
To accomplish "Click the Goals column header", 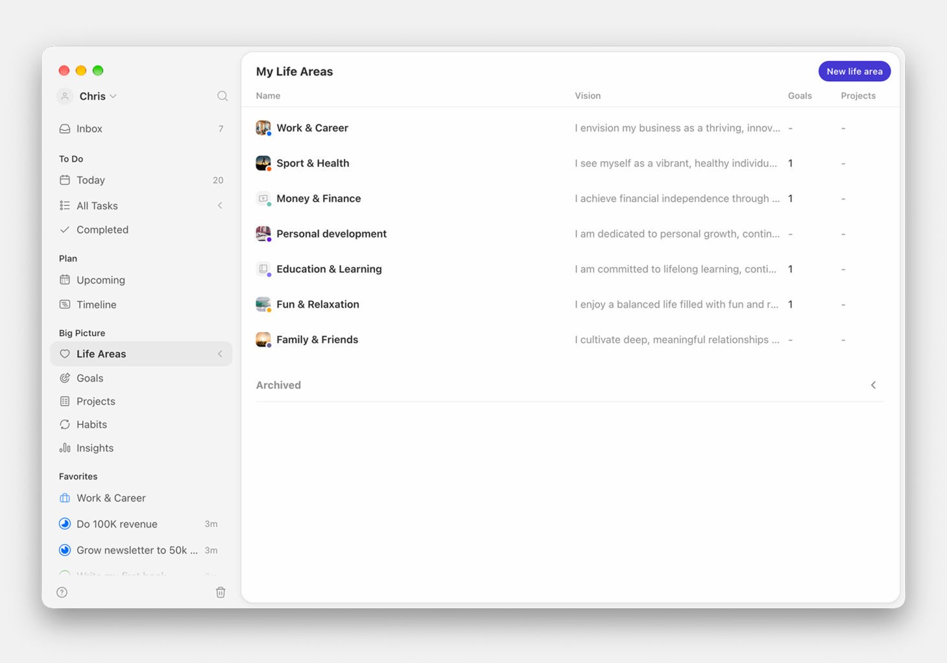I will tap(800, 96).
